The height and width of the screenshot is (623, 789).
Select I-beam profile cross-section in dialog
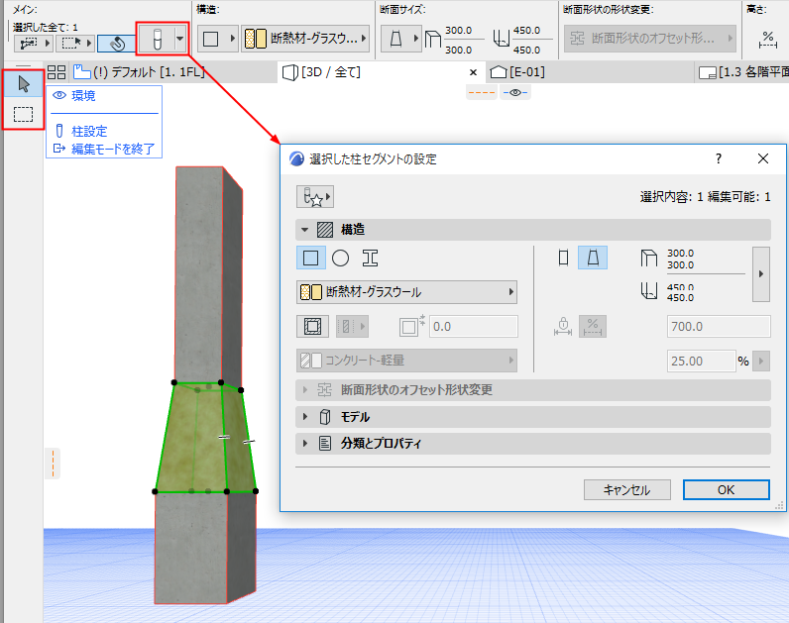coord(370,258)
